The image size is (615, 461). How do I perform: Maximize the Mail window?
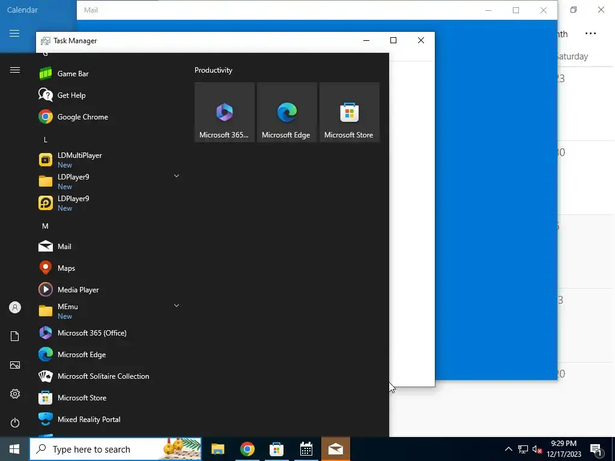(516, 10)
